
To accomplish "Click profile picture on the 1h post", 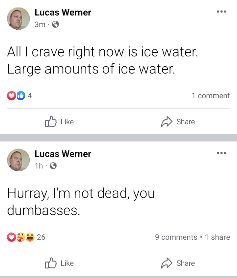I will coord(18,160).
